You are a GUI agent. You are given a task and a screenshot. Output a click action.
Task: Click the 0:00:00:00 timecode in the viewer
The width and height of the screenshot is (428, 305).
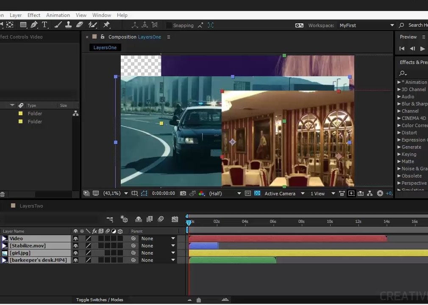[x=164, y=194]
